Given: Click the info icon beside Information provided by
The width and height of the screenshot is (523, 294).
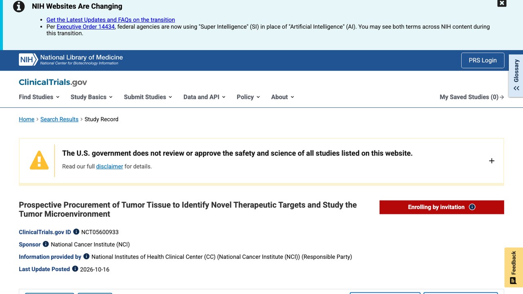Looking at the screenshot, I should [86, 256].
